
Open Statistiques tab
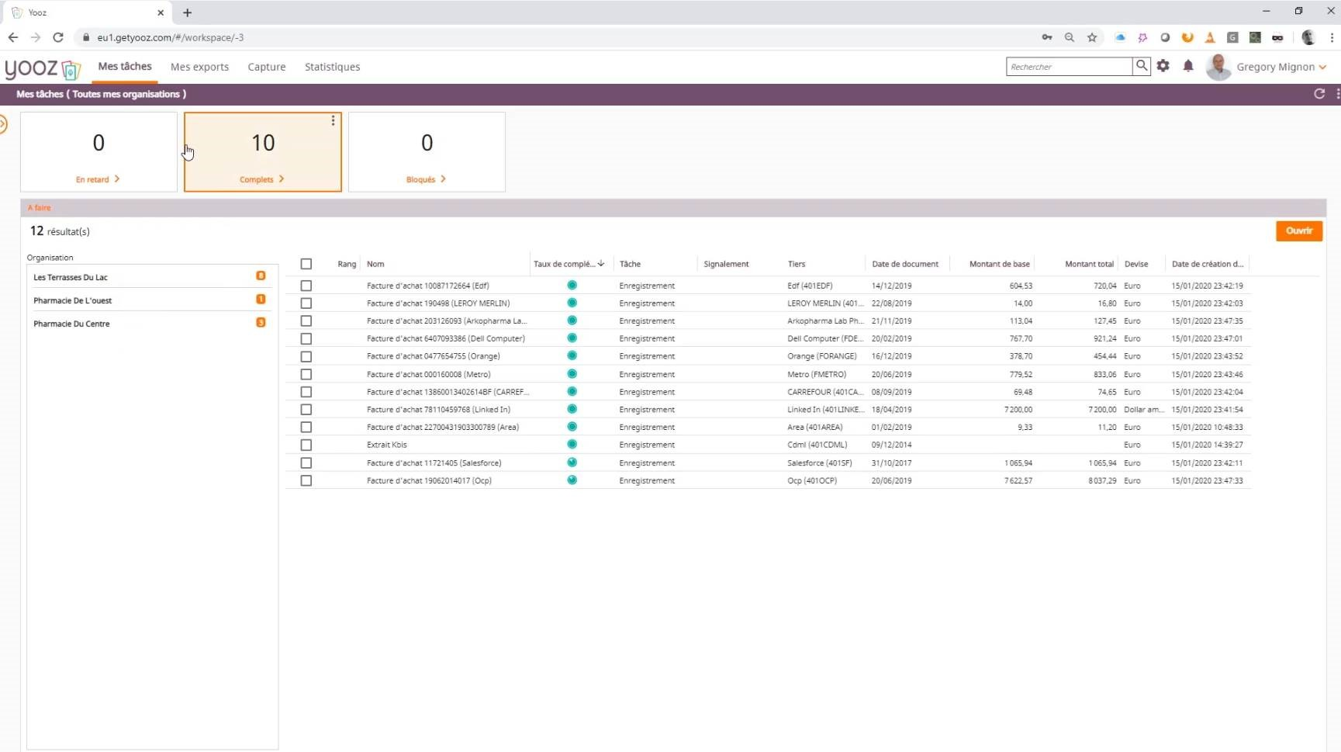[x=332, y=67]
